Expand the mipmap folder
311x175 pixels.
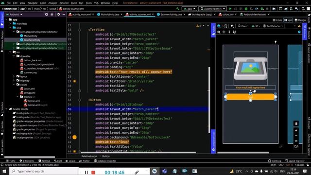[14, 81]
